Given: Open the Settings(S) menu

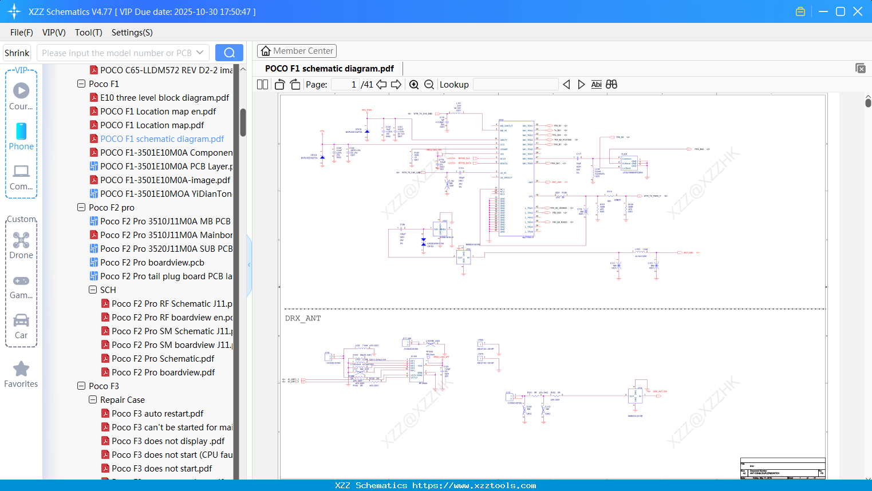Looking at the screenshot, I should click(132, 33).
